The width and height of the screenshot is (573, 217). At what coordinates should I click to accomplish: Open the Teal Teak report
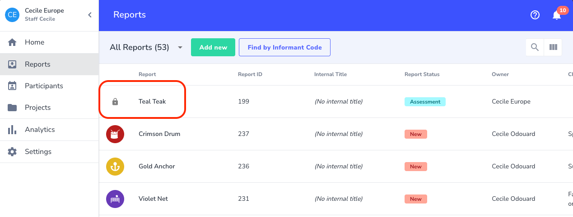coord(152,102)
